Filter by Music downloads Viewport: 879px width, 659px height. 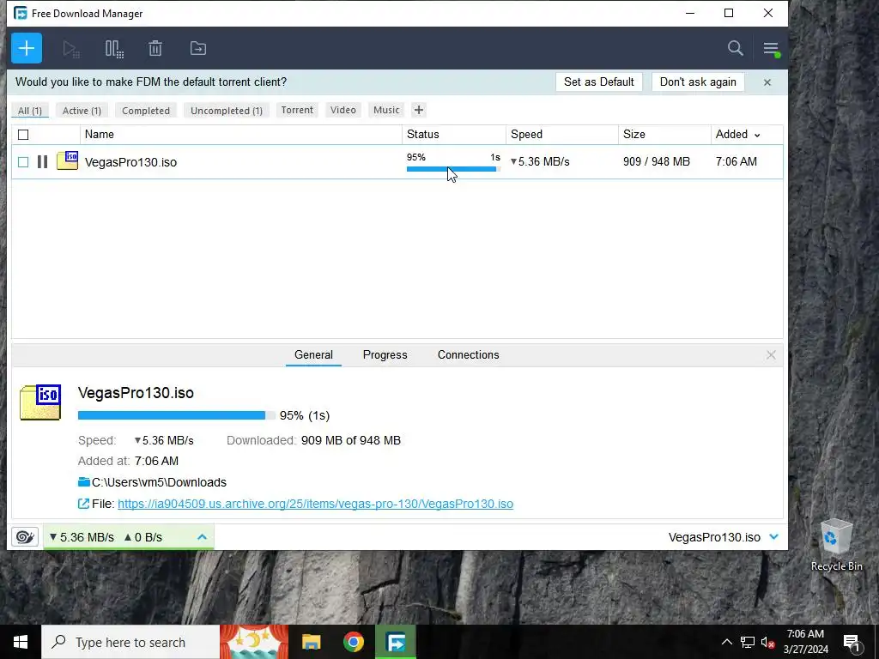[386, 110]
